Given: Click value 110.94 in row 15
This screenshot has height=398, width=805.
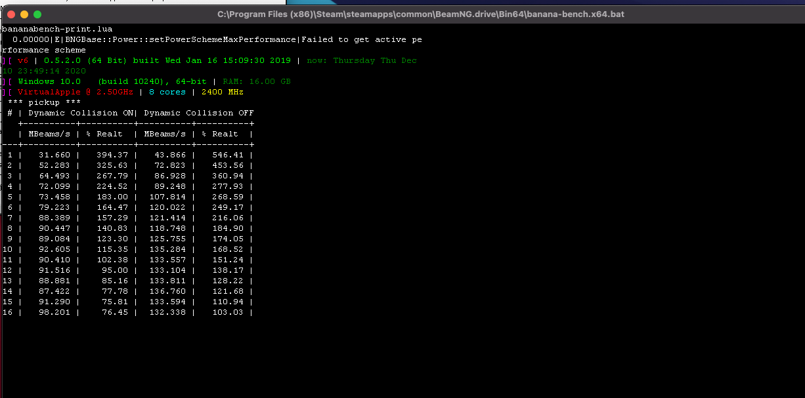Looking at the screenshot, I should coord(228,302).
